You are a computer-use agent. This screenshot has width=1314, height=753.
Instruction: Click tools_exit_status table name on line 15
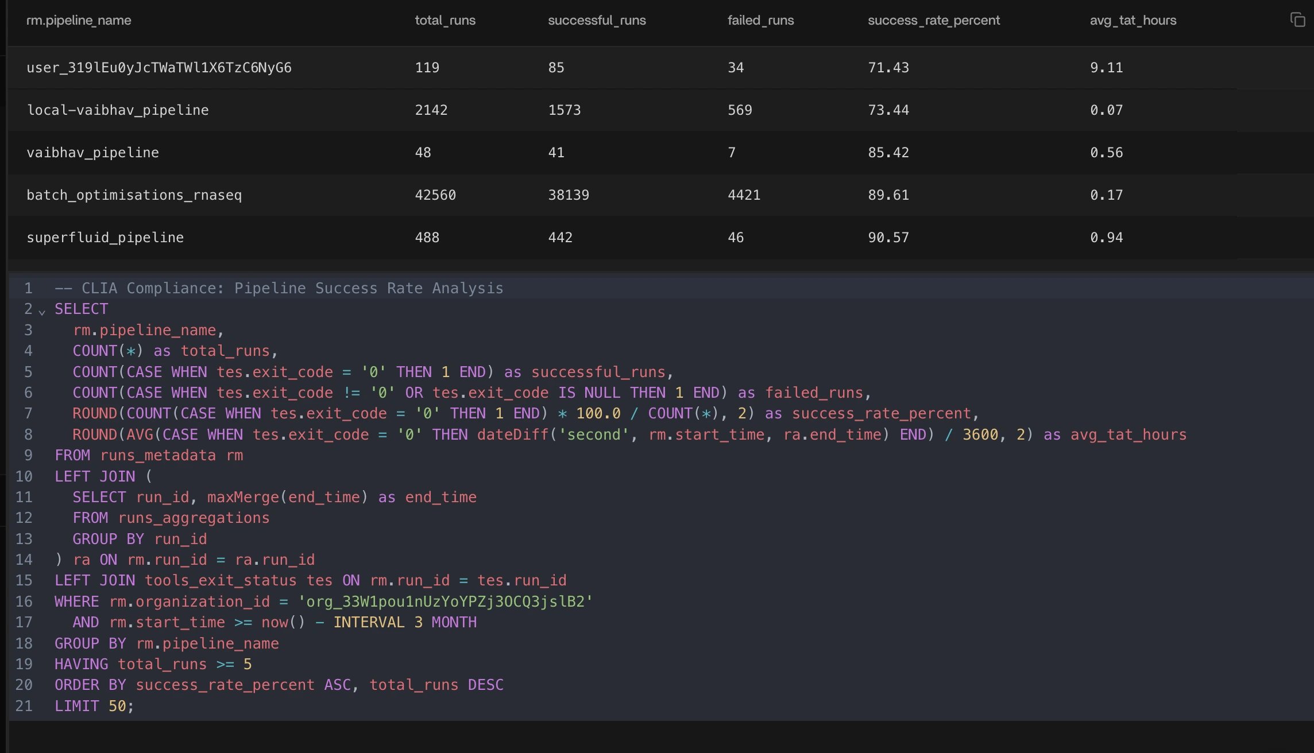pyautogui.click(x=221, y=580)
